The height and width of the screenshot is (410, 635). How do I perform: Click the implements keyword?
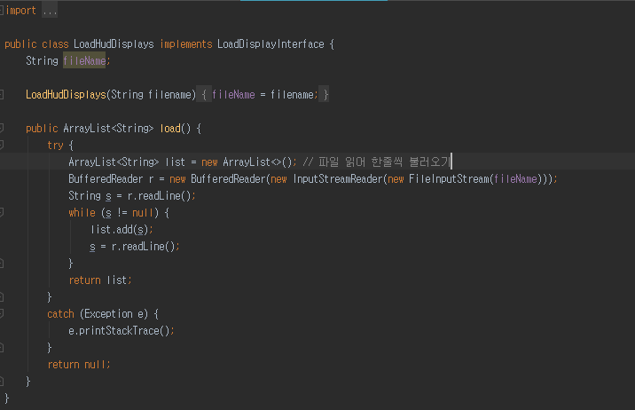click(x=186, y=44)
